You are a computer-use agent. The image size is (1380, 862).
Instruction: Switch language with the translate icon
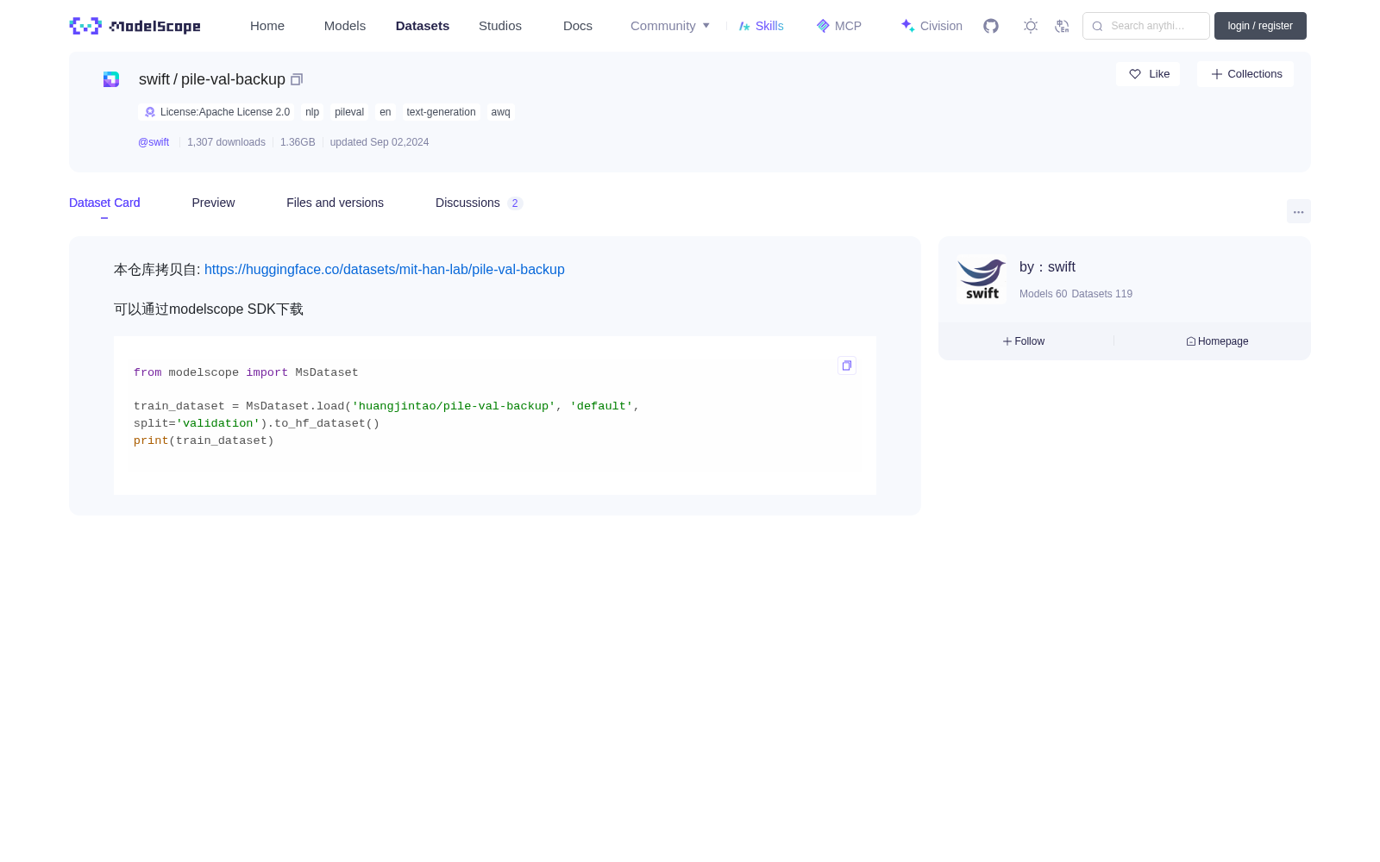[x=1062, y=26]
